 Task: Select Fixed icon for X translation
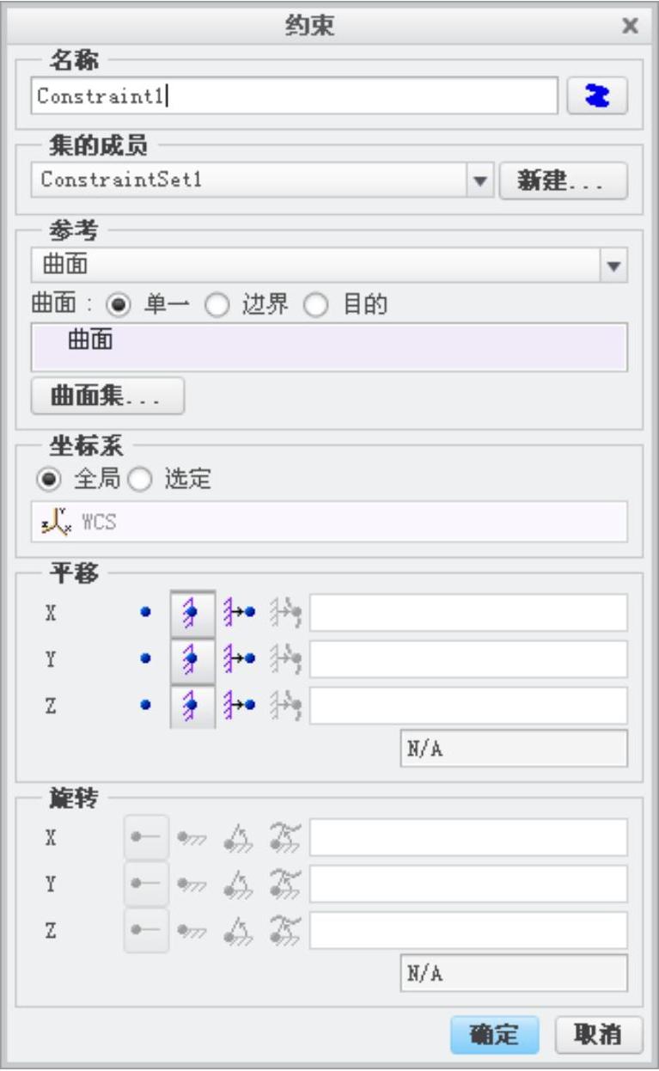[x=192, y=613]
